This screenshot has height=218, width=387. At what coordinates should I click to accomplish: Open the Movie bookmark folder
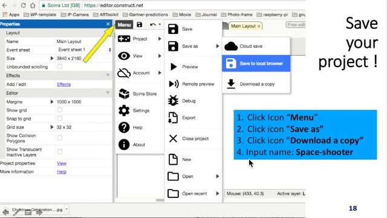tap(182, 15)
